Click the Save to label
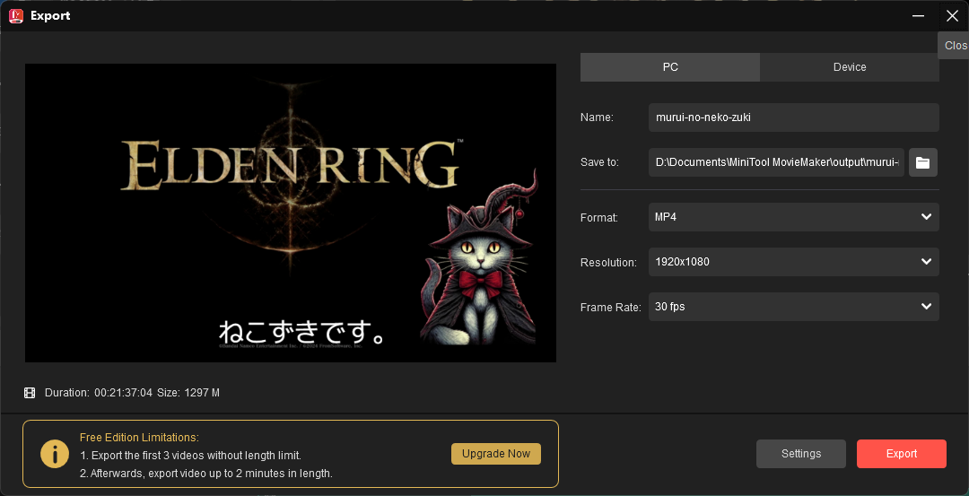 599,162
